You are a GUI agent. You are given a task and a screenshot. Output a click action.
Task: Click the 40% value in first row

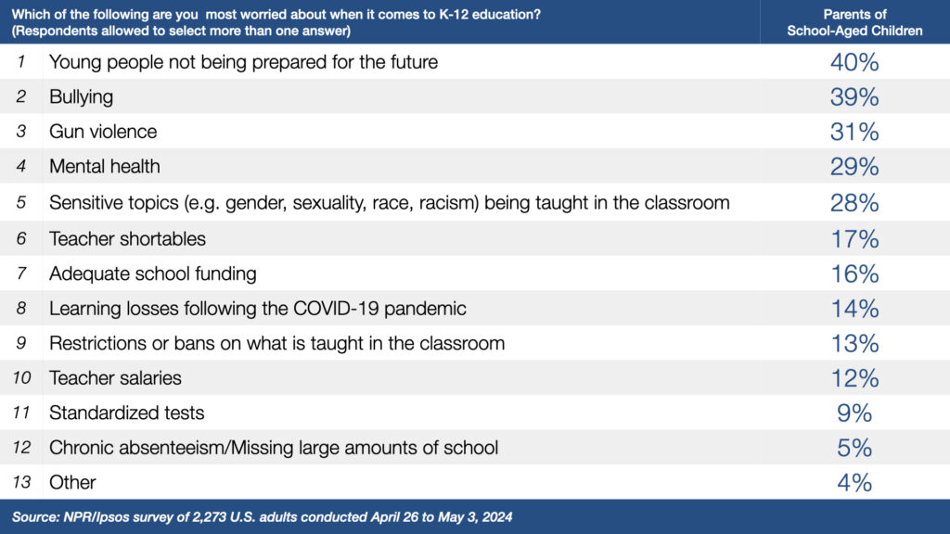tap(854, 62)
